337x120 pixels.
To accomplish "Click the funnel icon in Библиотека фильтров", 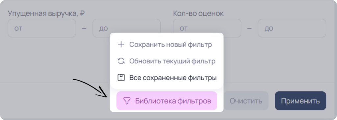I will click(127, 101).
